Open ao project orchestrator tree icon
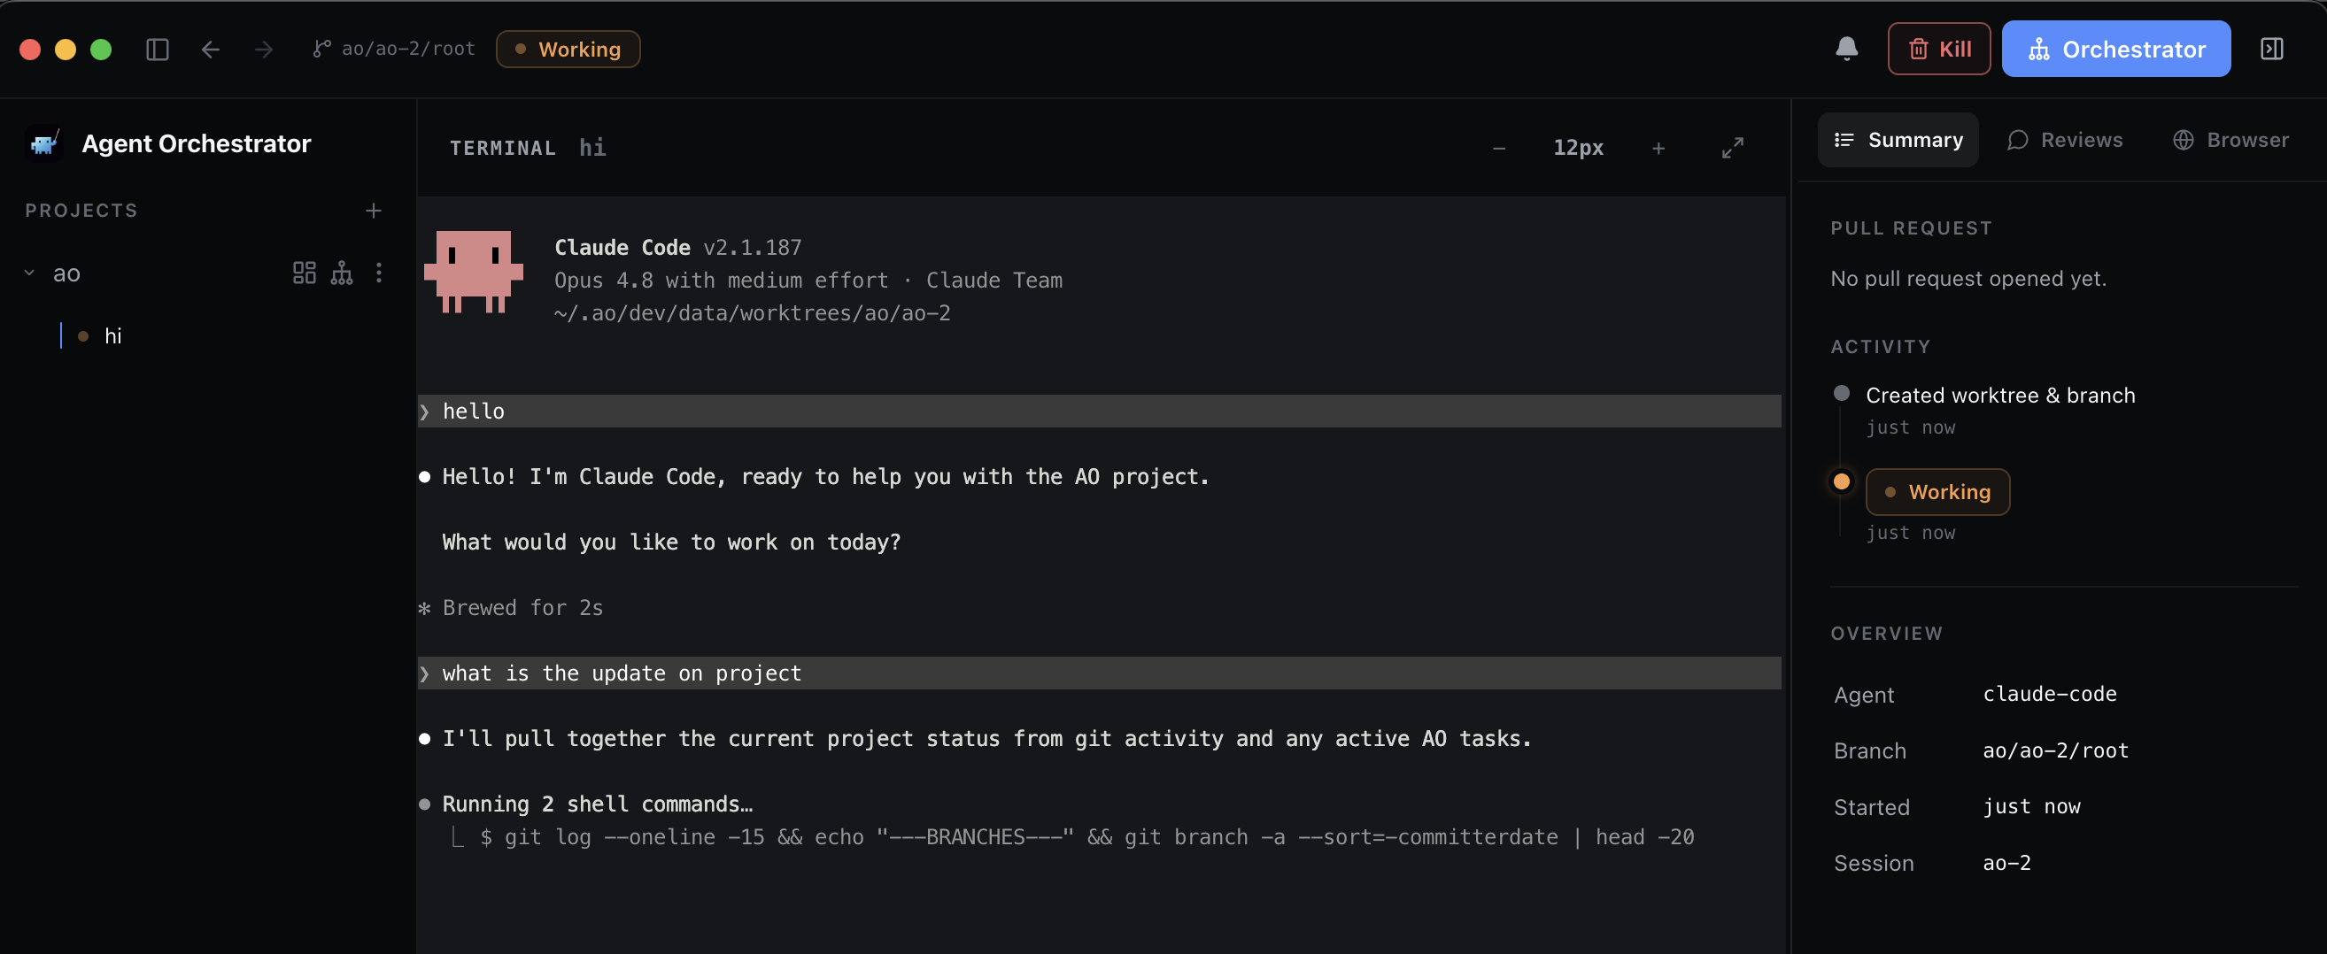The image size is (2327, 954). tap(342, 273)
